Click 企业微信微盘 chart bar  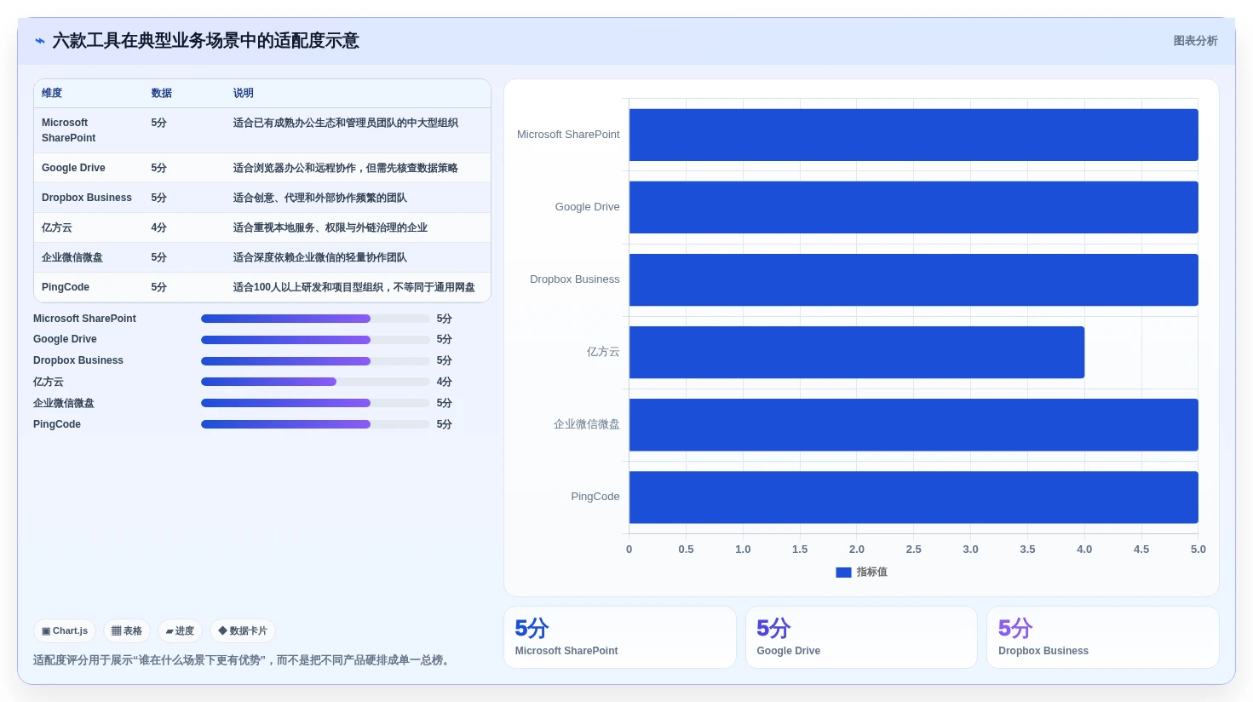[914, 424]
